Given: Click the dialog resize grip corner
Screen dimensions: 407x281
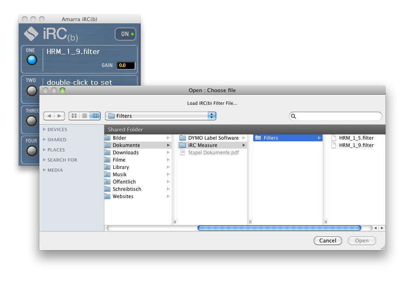Looking at the screenshot, I should pos(383,247).
